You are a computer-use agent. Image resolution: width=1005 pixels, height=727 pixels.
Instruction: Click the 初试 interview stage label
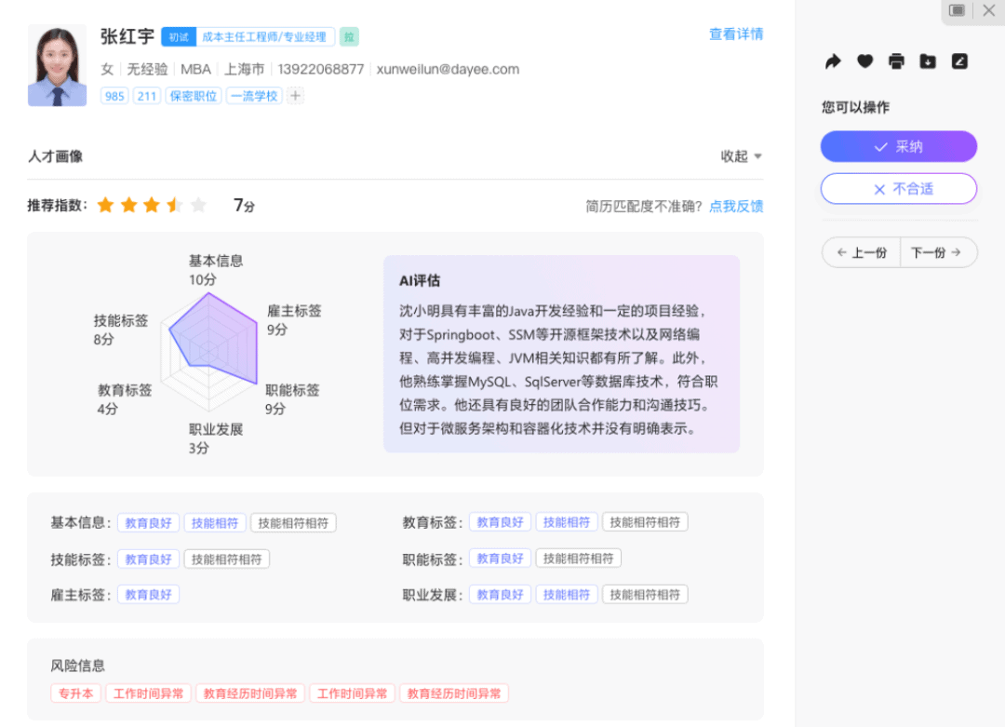tap(178, 37)
